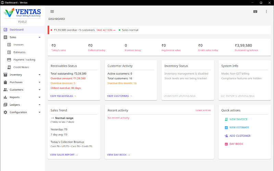Image resolution: width=274 pixels, height=171 pixels.
Task: Expand the Reports menu arrow
Action: [x=39, y=97]
